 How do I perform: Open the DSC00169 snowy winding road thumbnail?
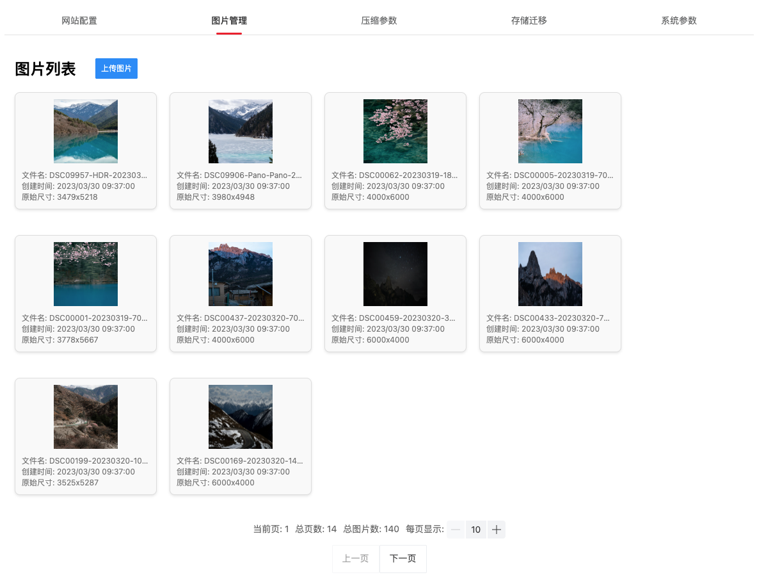(x=241, y=417)
